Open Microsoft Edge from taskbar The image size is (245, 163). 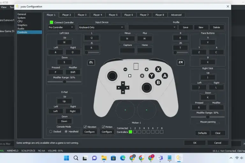coord(122,158)
